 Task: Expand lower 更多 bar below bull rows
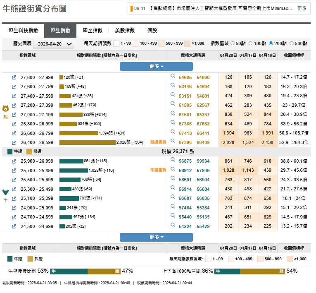tap(156, 237)
